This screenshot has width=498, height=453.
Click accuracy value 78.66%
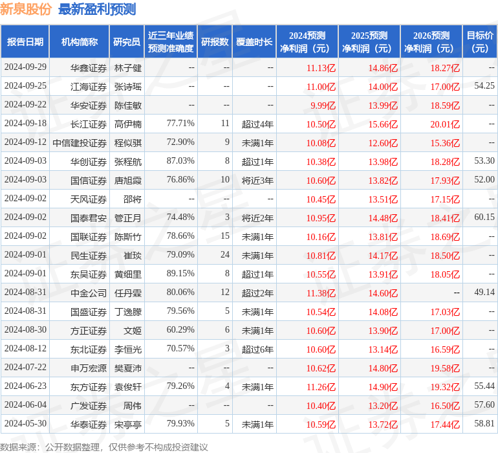pyautogui.click(x=180, y=236)
